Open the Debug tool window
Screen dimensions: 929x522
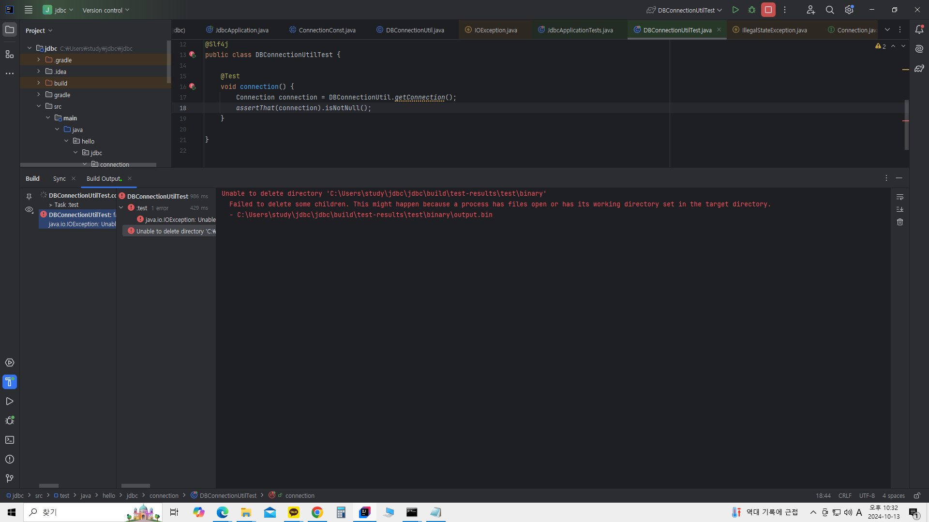click(x=10, y=420)
